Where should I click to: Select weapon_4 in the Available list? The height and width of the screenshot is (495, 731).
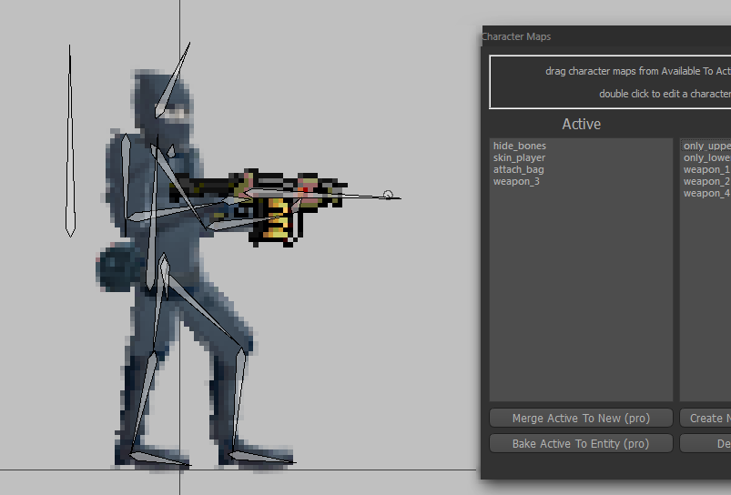tap(706, 193)
